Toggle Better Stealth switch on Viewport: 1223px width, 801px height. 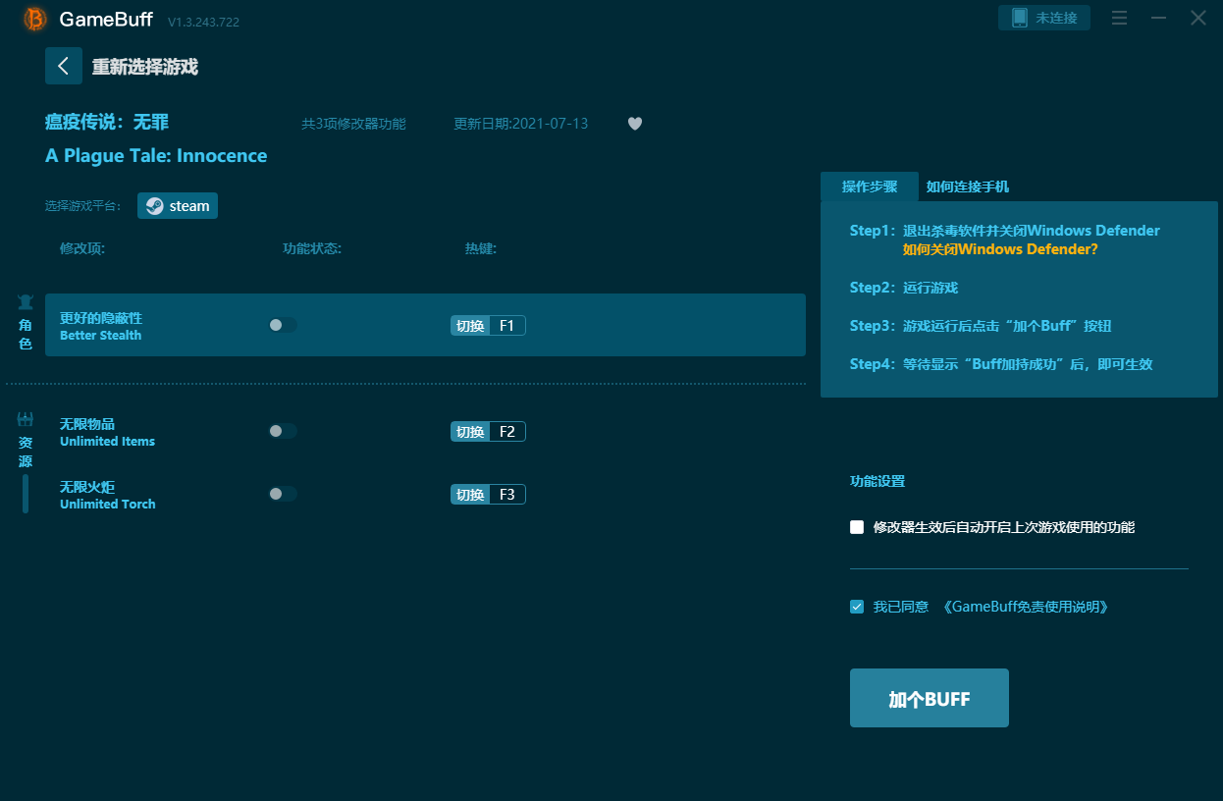coord(282,325)
